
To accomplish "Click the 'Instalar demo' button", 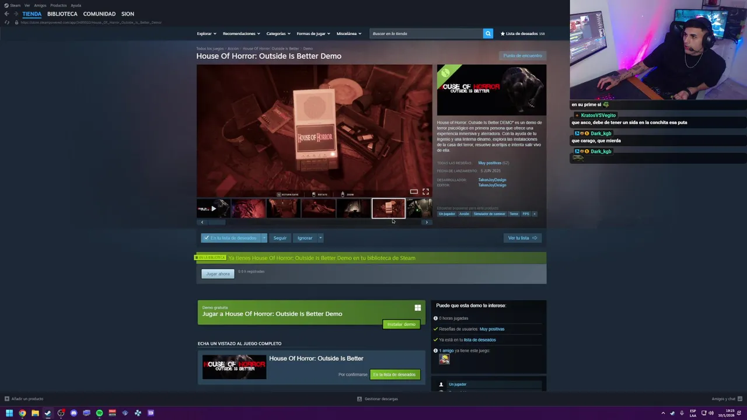I will 402,324.
